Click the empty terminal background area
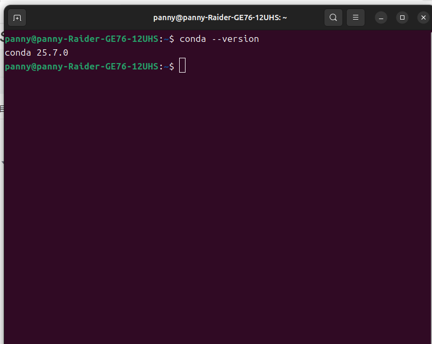Image resolution: width=432 pixels, height=344 pixels. pos(212,212)
